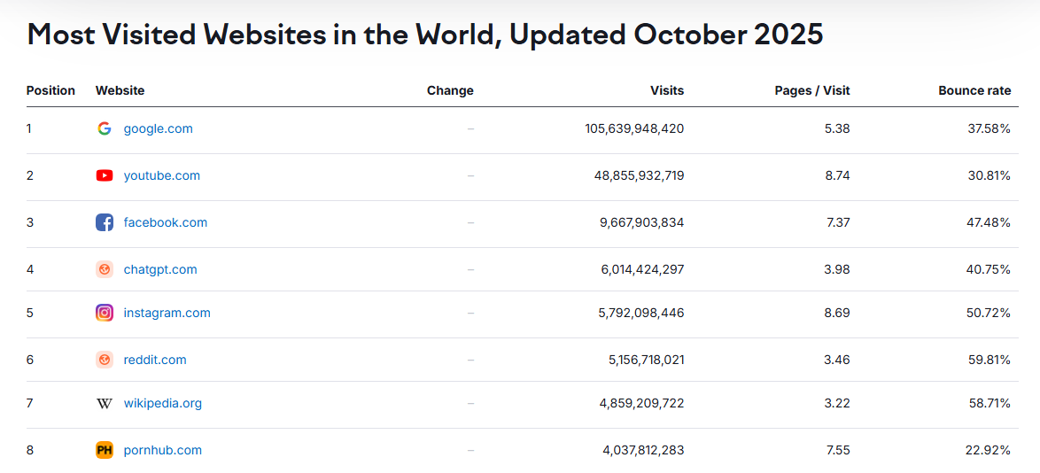Click the Google logo icon
1040x473 pixels.
(105, 128)
